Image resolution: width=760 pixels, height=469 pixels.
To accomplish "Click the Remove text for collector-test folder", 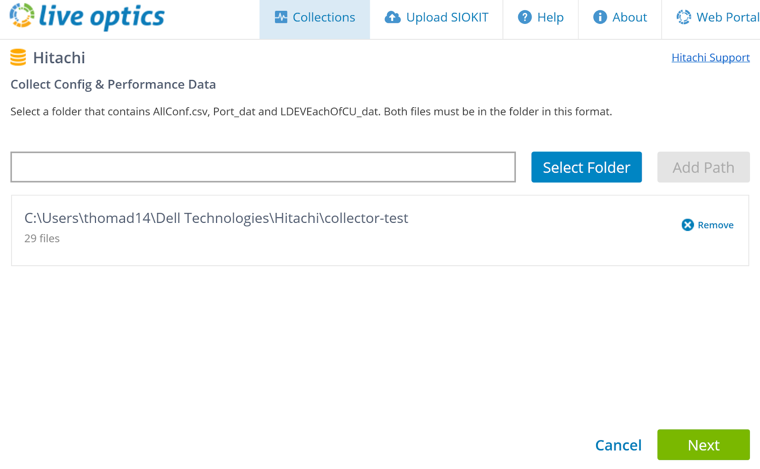I will [715, 225].
